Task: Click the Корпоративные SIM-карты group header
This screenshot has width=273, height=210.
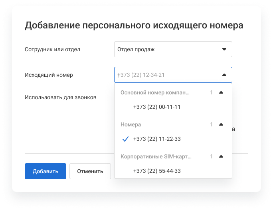Action: pos(156,157)
